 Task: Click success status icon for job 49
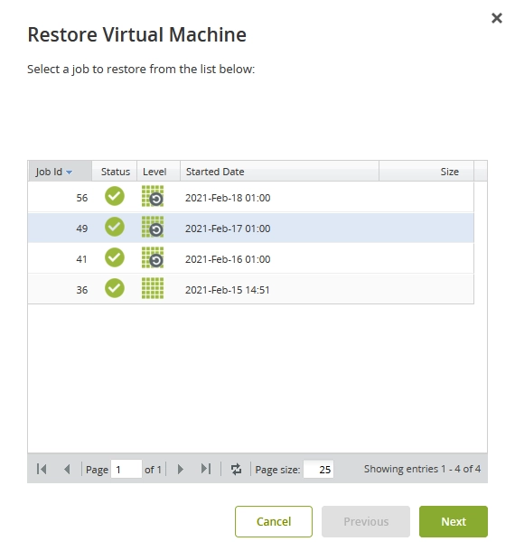115,227
